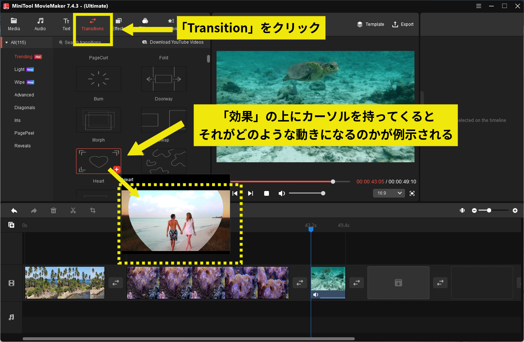Screen dimensions: 524x342
Task: Open the hamburger menu in title bar
Action: coord(479,6)
